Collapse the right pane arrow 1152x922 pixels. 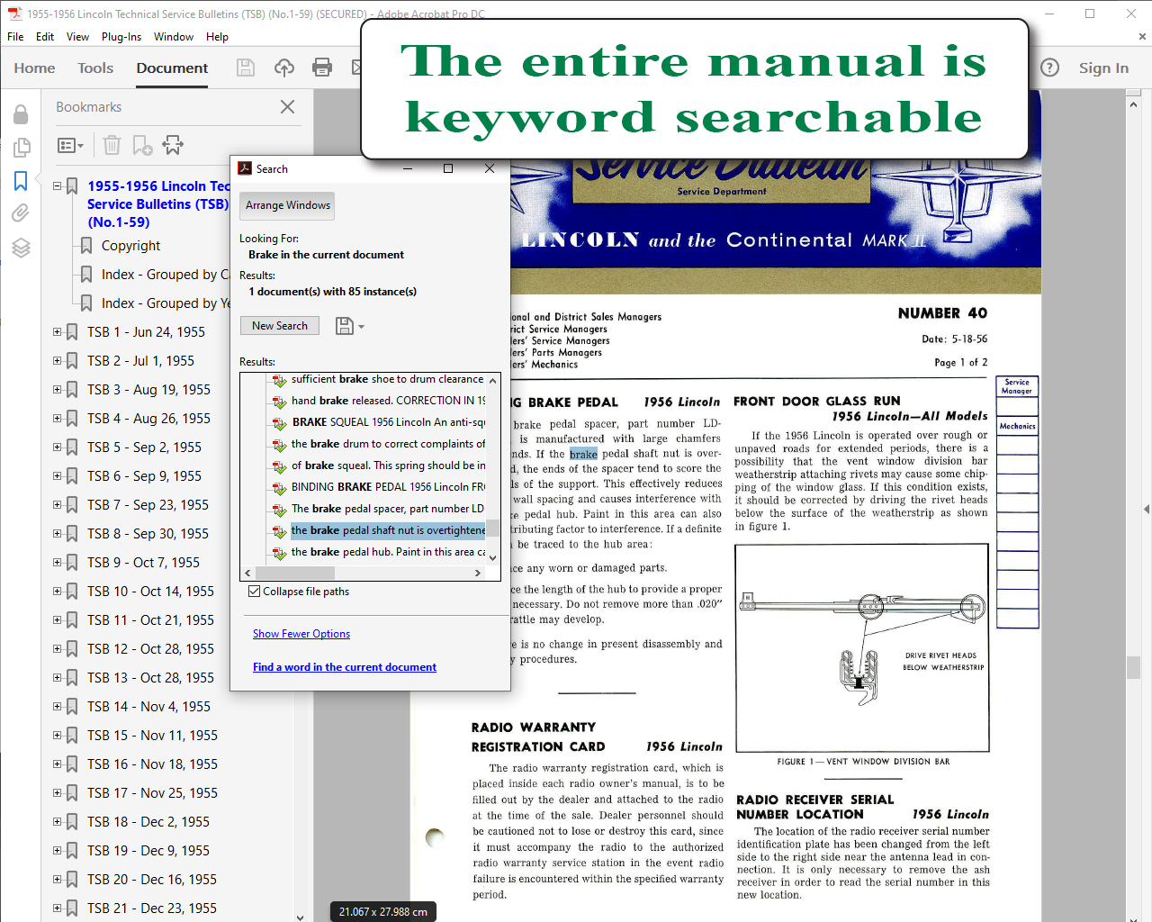click(x=1147, y=509)
